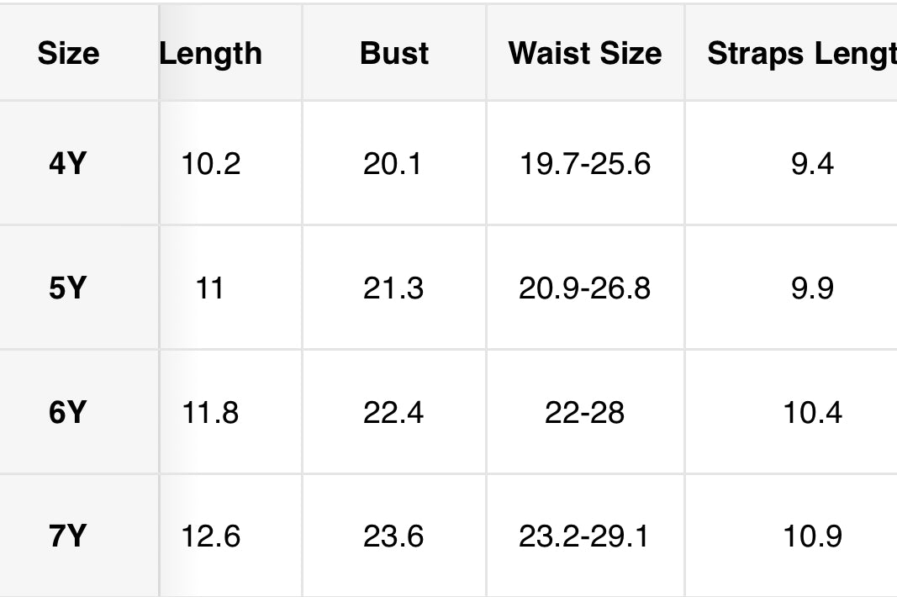The width and height of the screenshot is (897, 597).
Task: Click the 10.2 length cell for 4Y
Action: tap(231, 164)
